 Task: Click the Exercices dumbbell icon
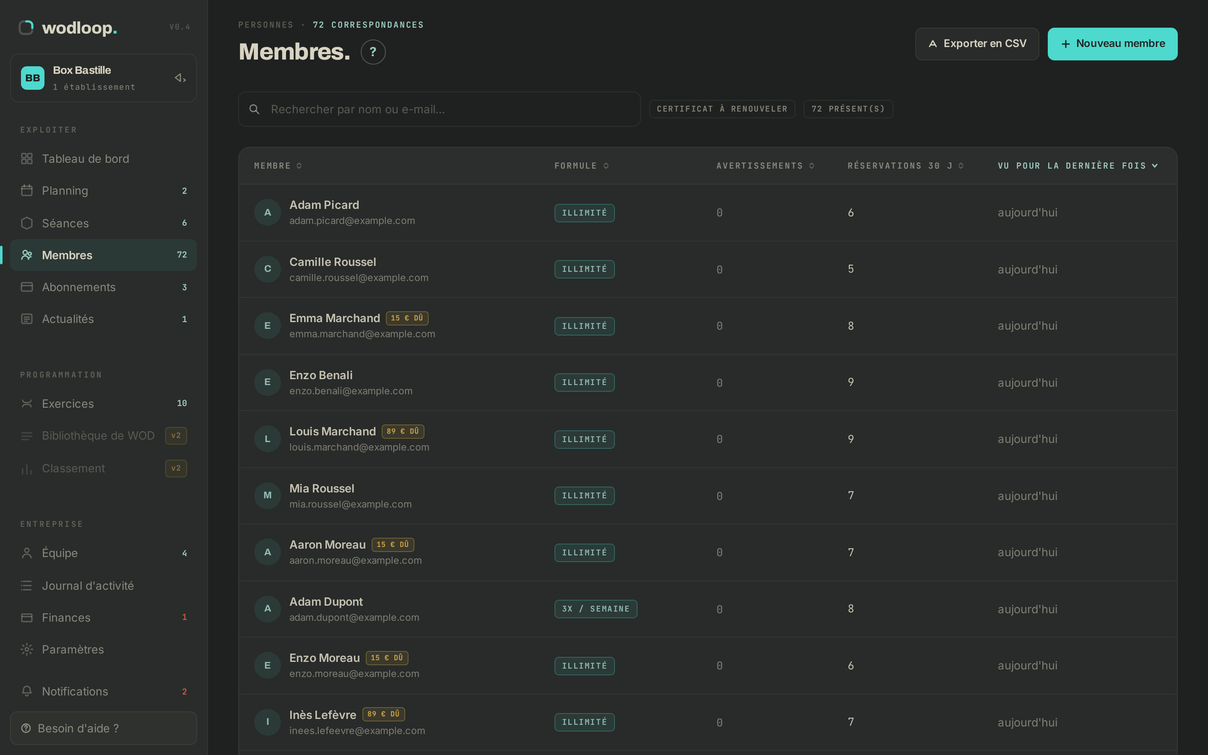pyautogui.click(x=27, y=404)
